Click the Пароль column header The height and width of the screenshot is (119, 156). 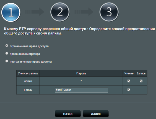pos(81,73)
